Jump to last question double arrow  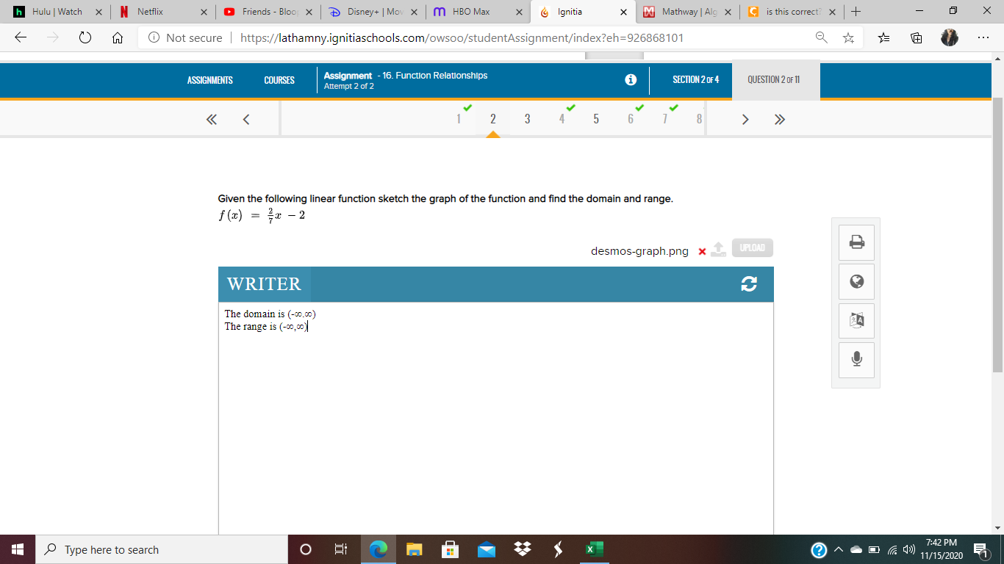(x=780, y=119)
